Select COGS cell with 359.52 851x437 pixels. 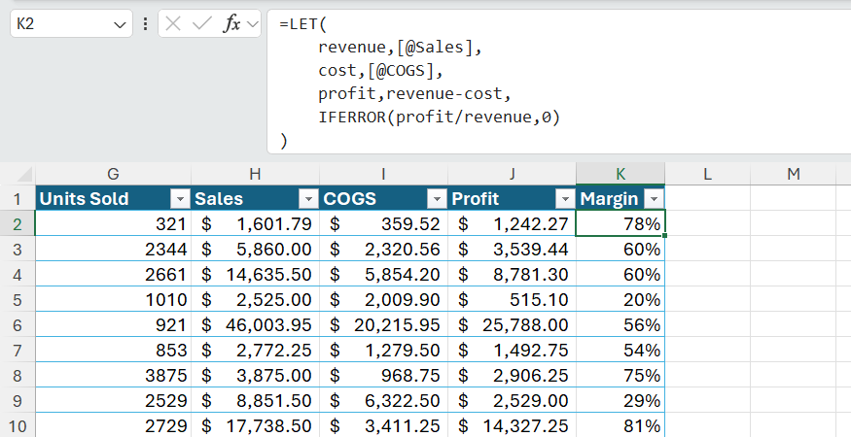(383, 223)
